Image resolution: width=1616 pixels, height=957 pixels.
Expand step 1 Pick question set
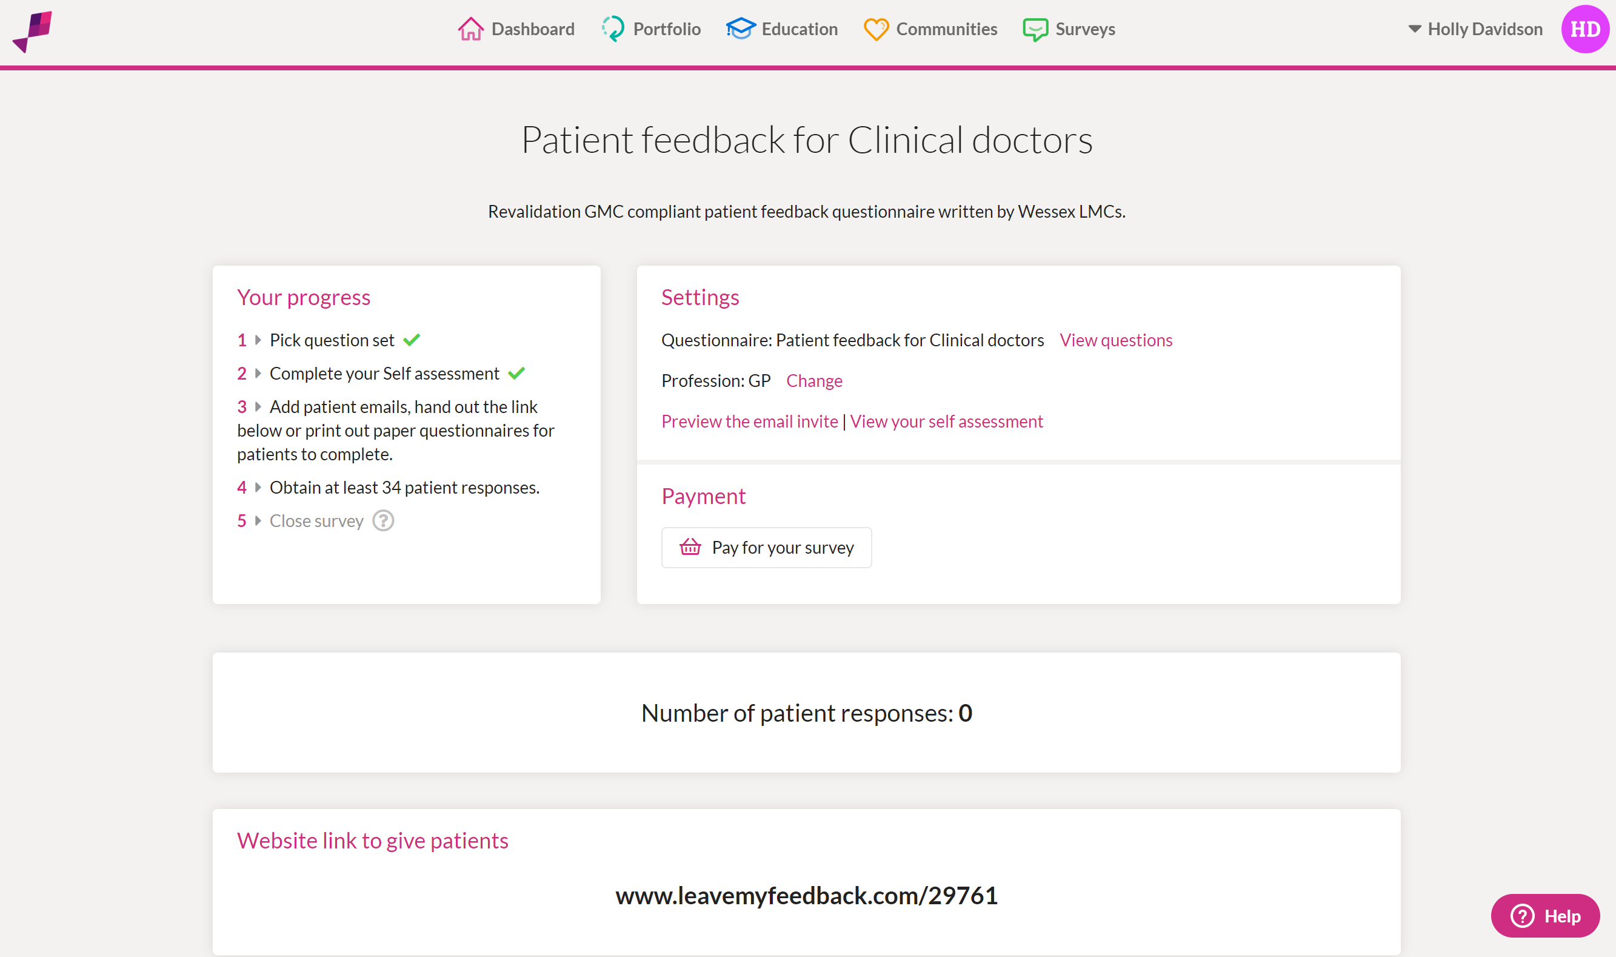pos(258,340)
